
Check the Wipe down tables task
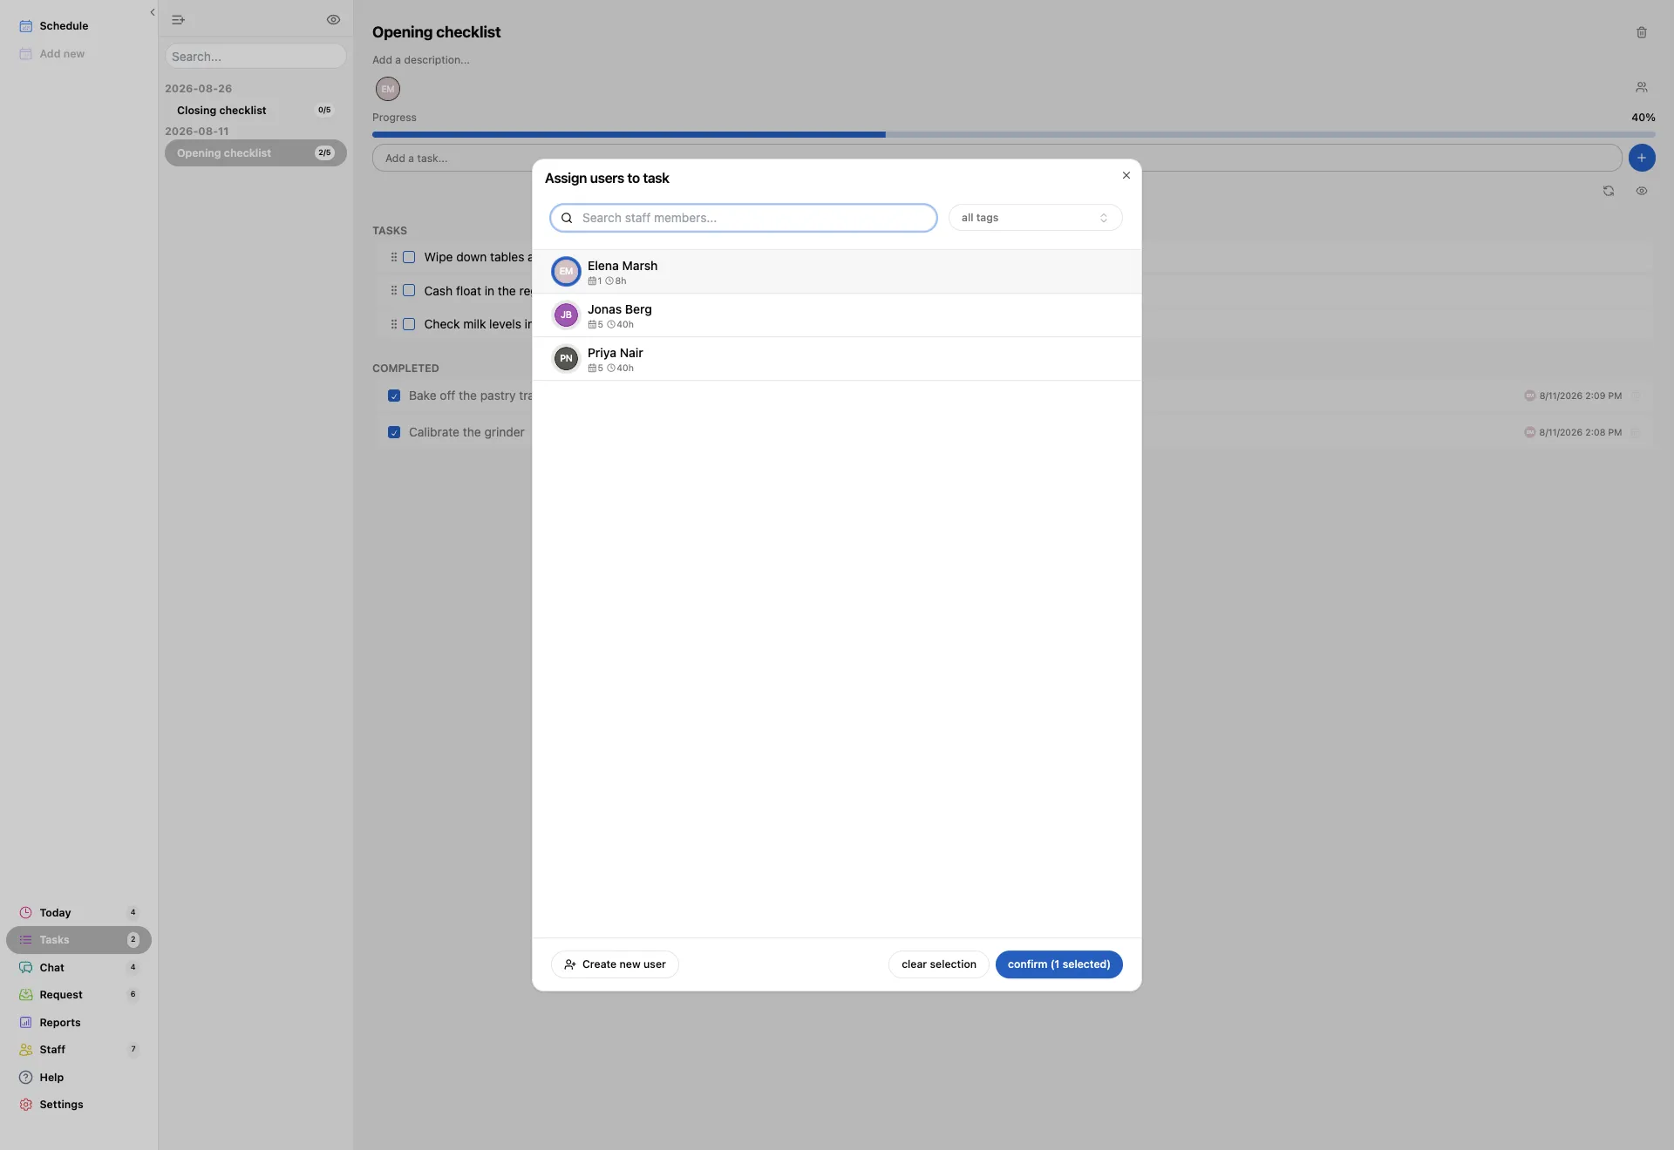coord(408,257)
